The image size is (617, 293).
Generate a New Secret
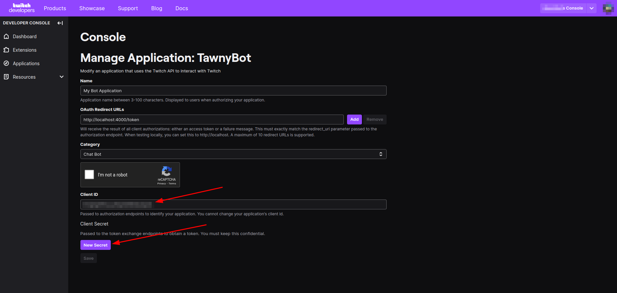[96, 245]
